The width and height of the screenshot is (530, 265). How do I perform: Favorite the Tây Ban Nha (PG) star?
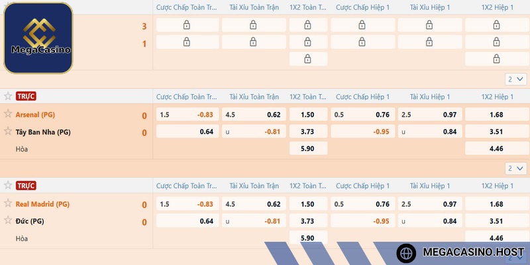(8, 131)
